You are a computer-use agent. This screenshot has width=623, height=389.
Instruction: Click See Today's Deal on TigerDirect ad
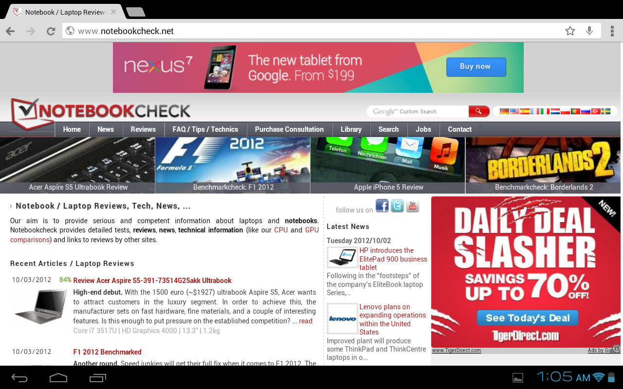pyautogui.click(x=528, y=318)
